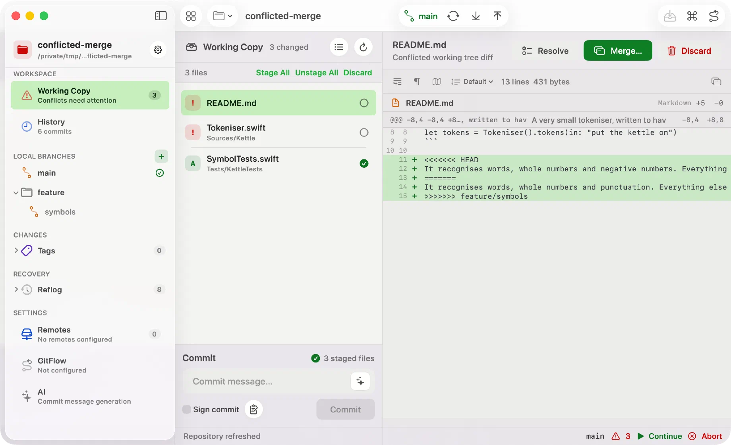Image resolution: width=731 pixels, height=445 pixels.
Task: Open commit template clipboard icon
Action: coord(254,409)
